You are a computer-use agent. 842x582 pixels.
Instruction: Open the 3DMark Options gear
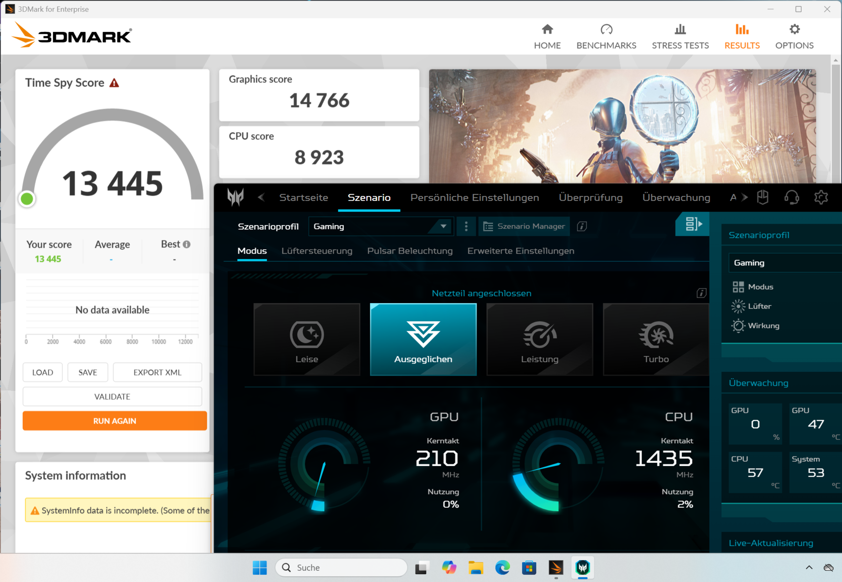794,36
